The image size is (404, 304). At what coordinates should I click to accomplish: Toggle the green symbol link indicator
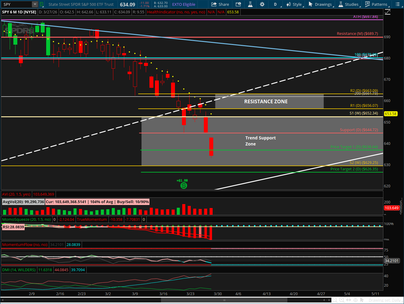(42, 4)
